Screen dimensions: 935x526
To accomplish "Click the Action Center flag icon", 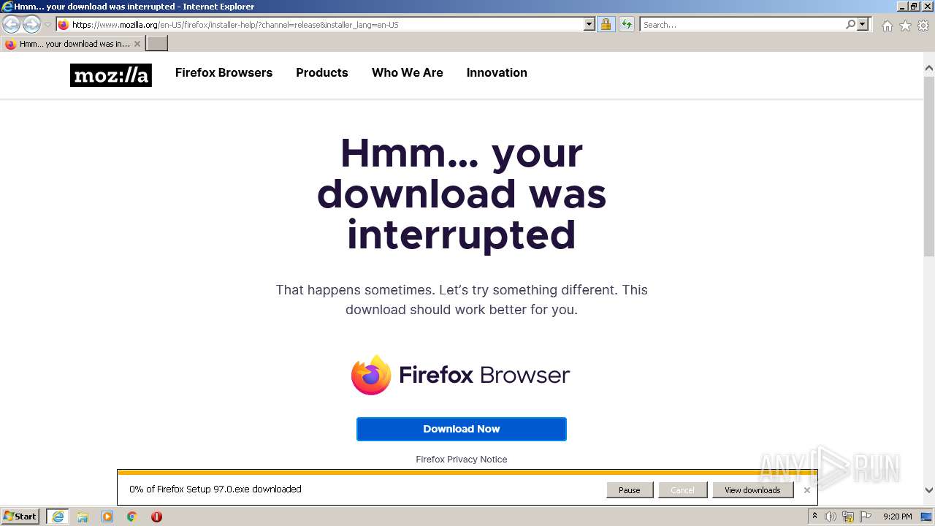I will click(866, 517).
